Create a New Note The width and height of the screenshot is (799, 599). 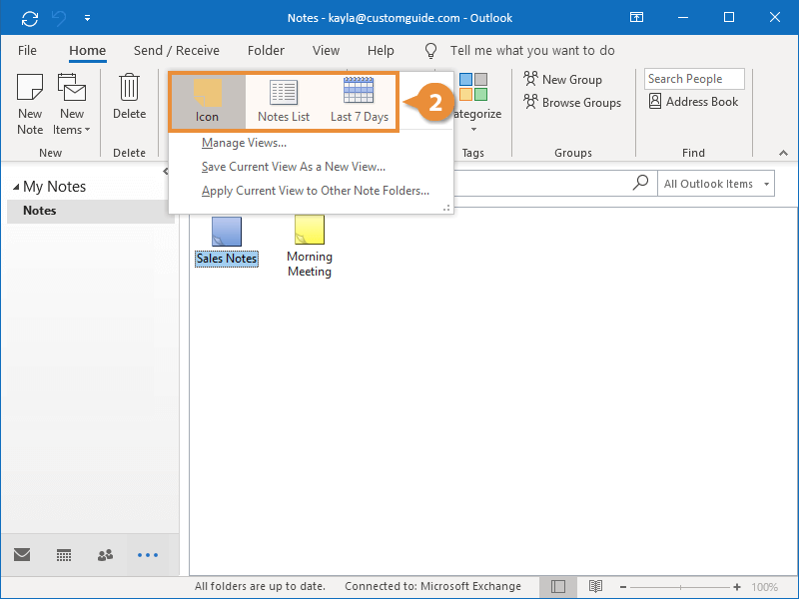coord(30,105)
